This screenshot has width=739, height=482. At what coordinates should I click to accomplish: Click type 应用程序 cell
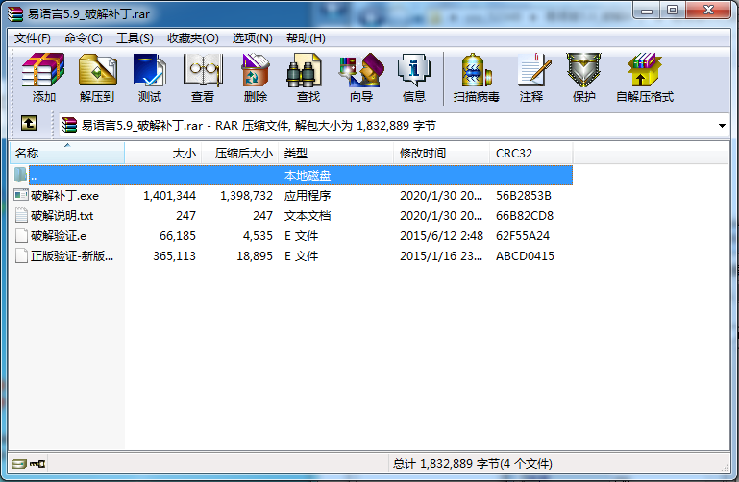tap(308, 195)
